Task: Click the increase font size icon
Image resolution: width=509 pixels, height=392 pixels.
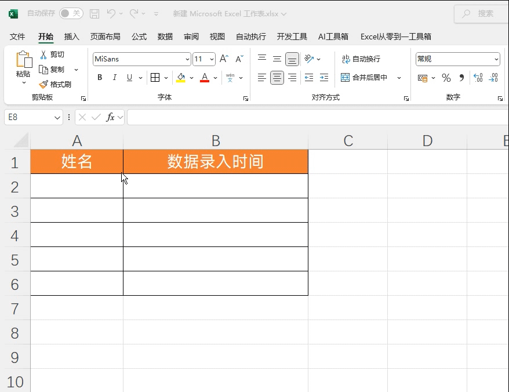Action: (x=224, y=59)
